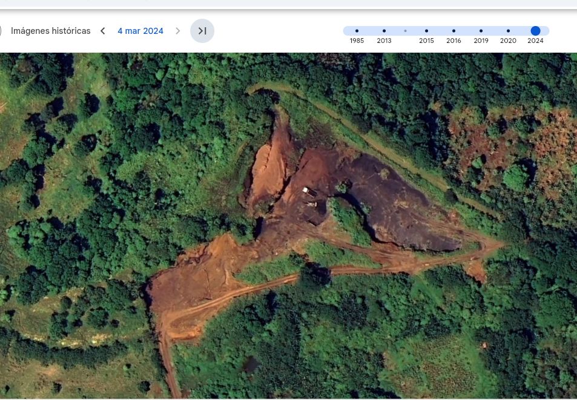Click the "Imágenes históricas" label
Viewport: 577px width, 400px height.
(51, 30)
